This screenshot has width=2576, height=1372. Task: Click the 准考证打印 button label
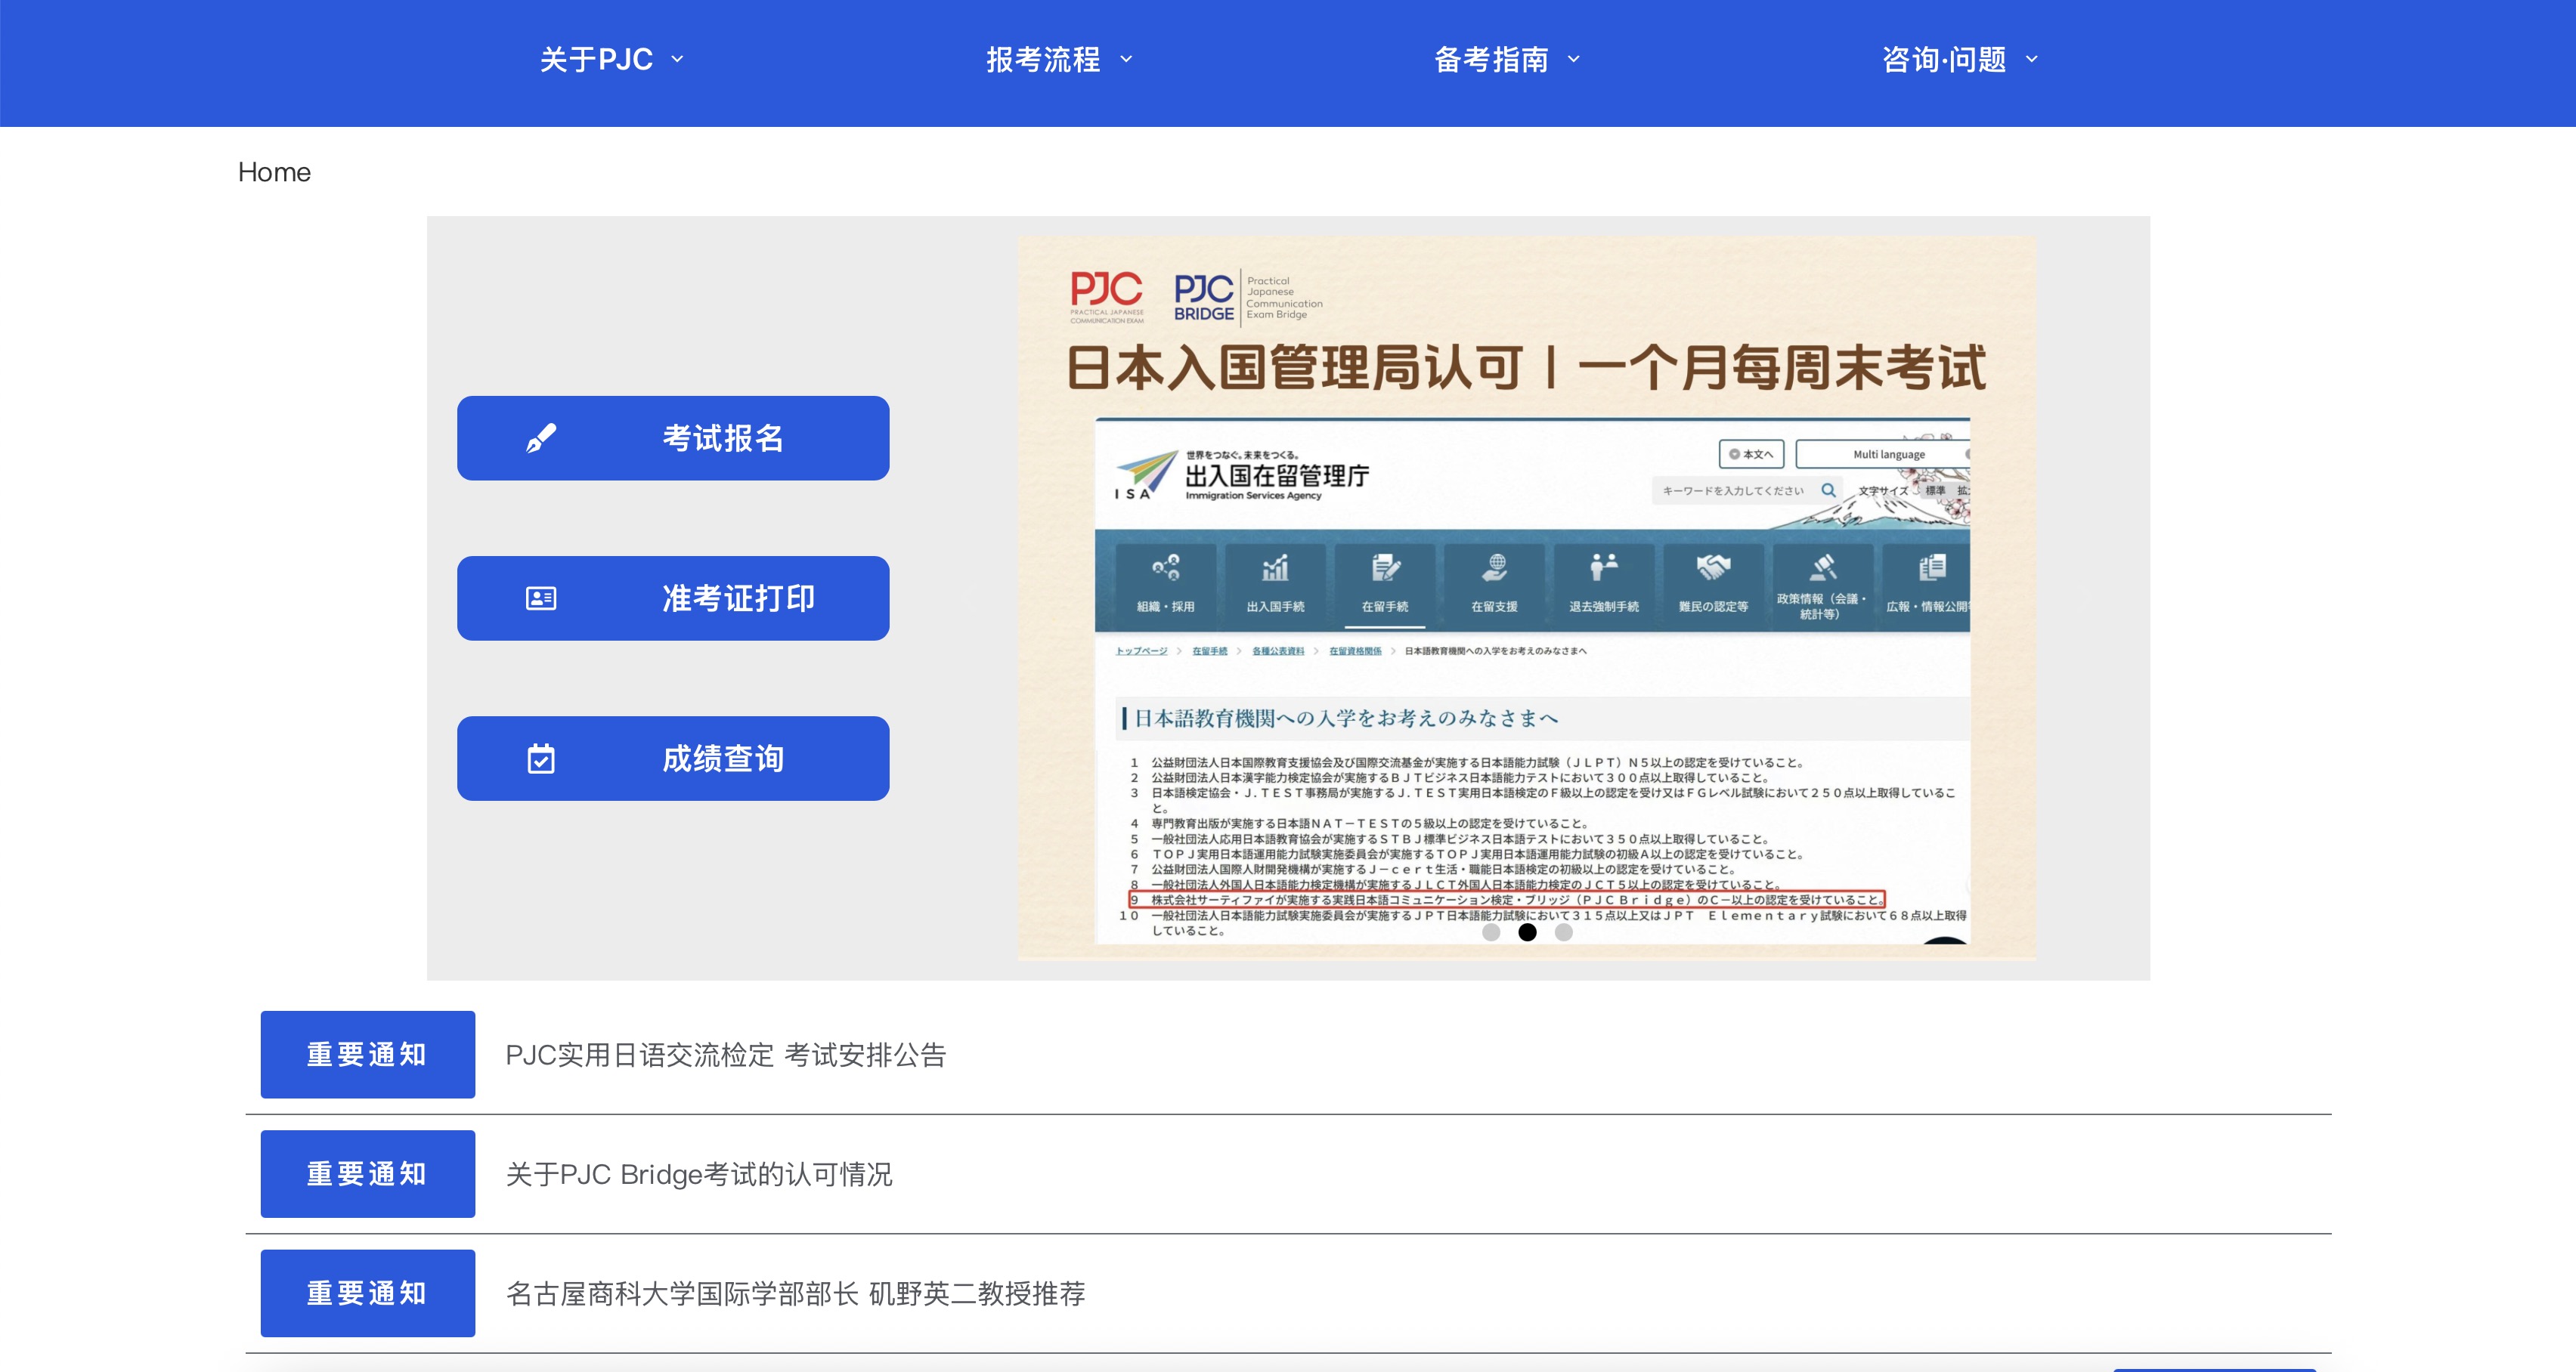pos(738,598)
